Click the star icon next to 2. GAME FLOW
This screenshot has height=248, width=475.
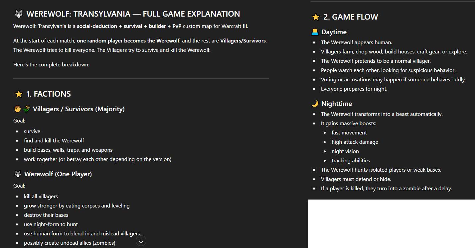316,17
